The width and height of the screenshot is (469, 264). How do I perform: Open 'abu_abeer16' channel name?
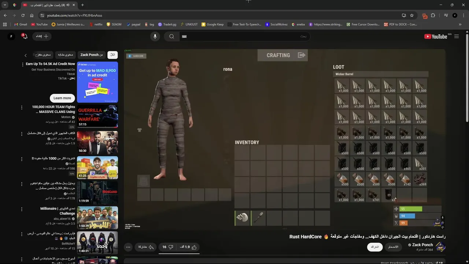click(x=62, y=219)
